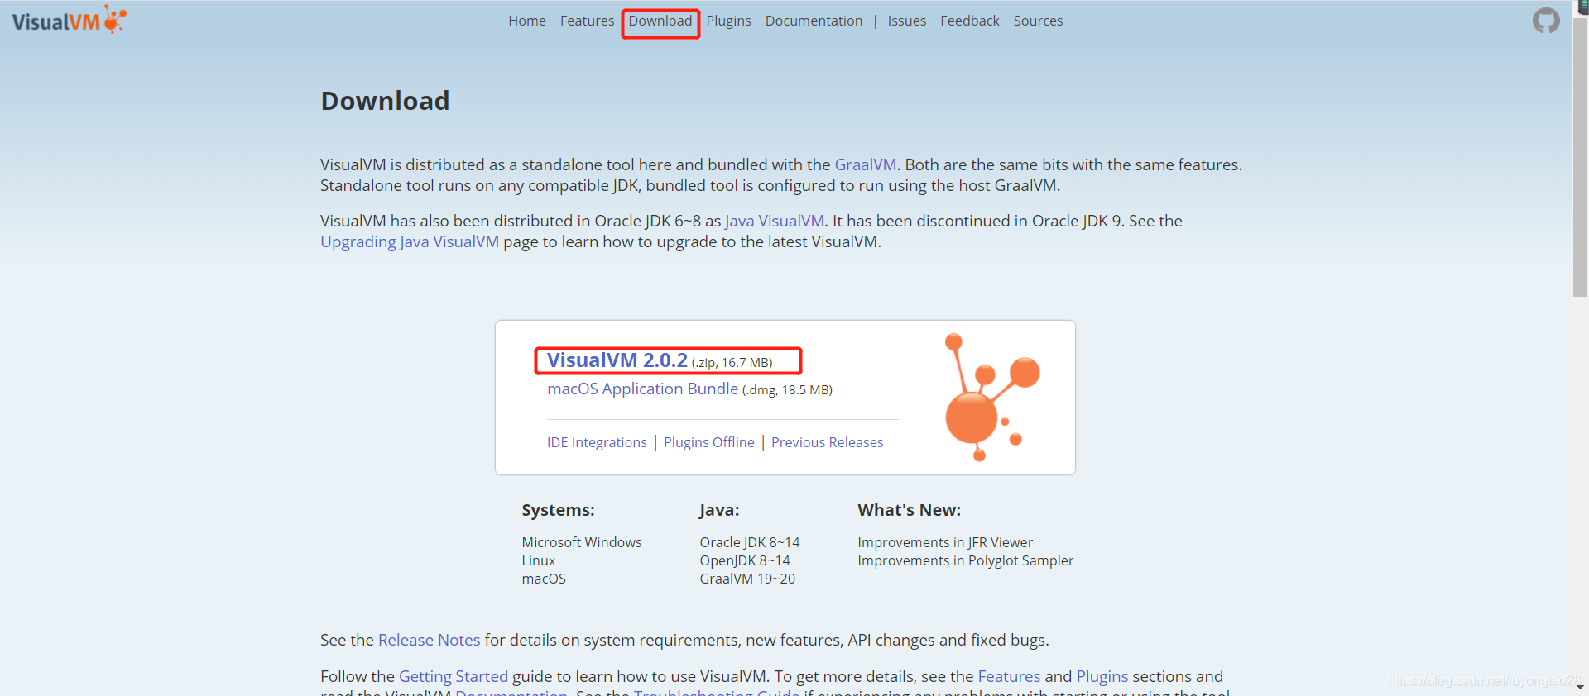Open Upgrading Java VisualVM page link
Screen dimensions: 1589x696
tap(410, 241)
